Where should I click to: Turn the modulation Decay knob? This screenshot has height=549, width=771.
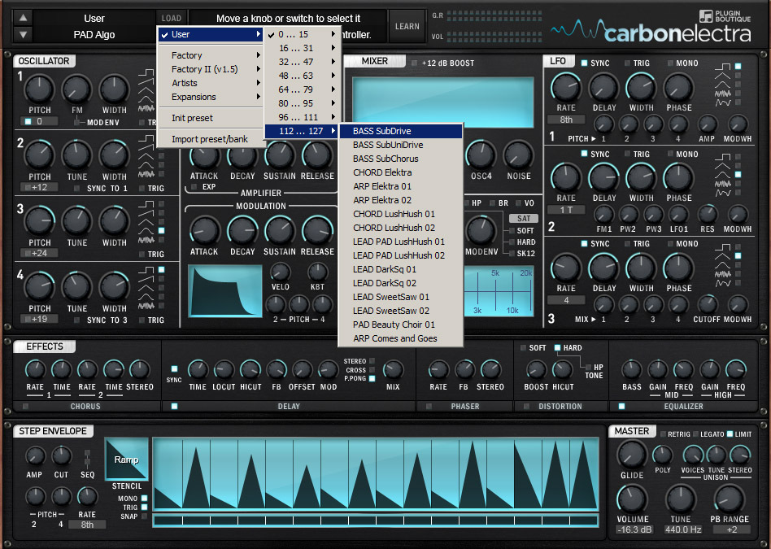coord(242,231)
